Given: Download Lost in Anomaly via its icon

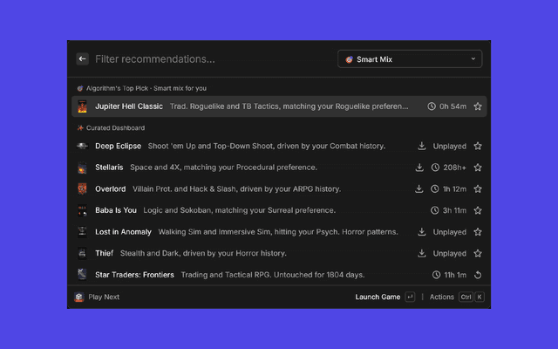Looking at the screenshot, I should tap(422, 232).
